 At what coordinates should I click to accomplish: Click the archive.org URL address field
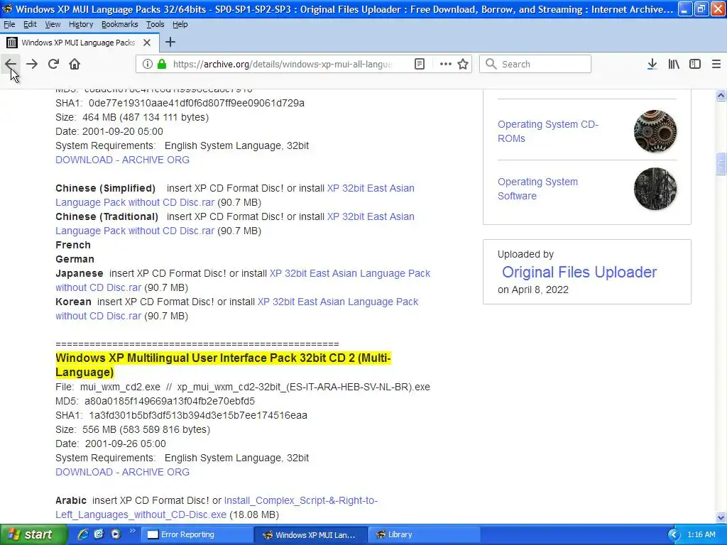point(283,64)
